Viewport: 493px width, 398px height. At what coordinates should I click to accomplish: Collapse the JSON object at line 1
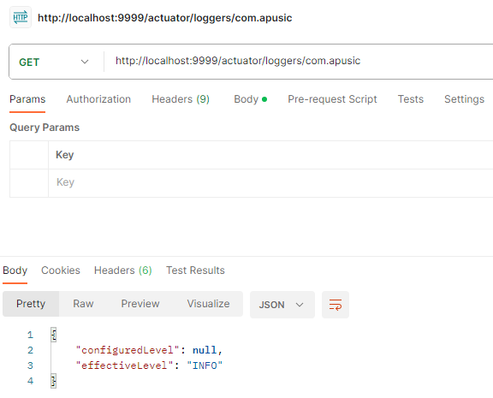(53, 335)
